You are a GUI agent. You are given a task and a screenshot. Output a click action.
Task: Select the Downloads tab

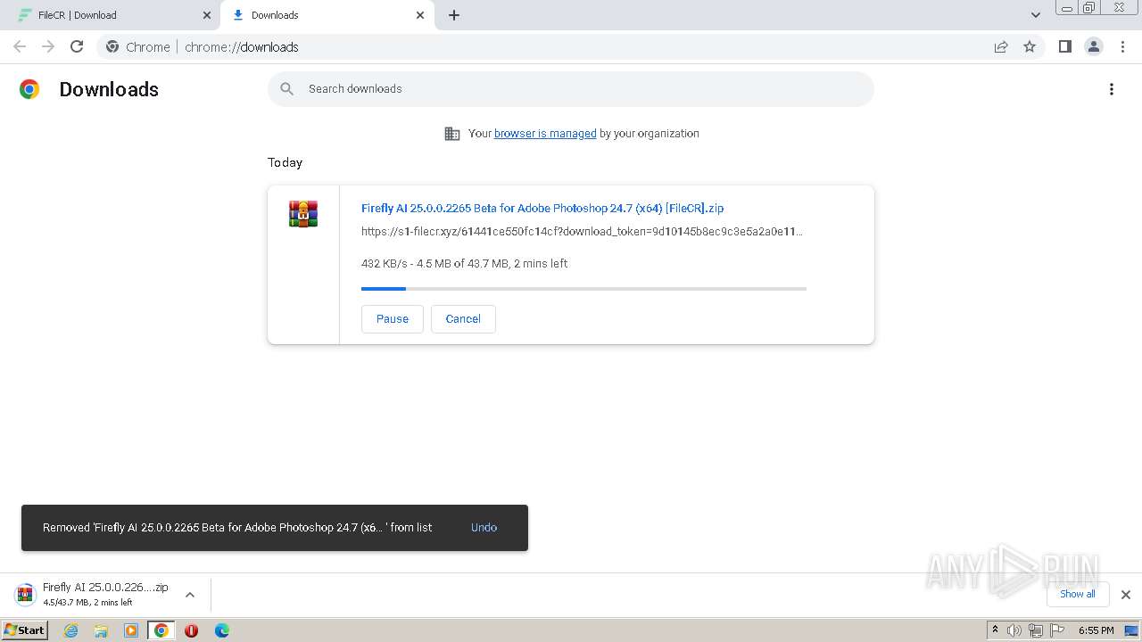[326, 15]
